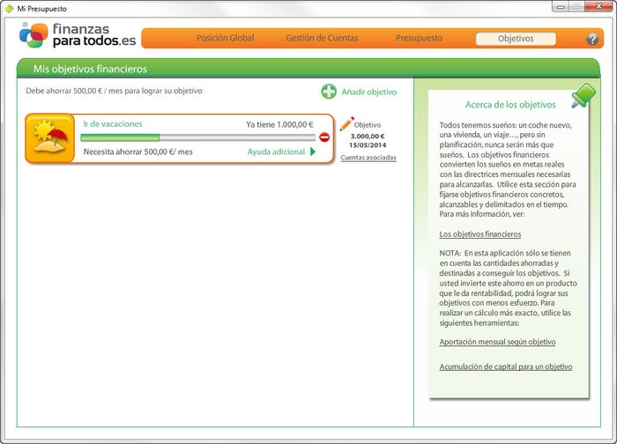Select the Objetivos tab
Screen dimensions: 617x444
(516, 39)
